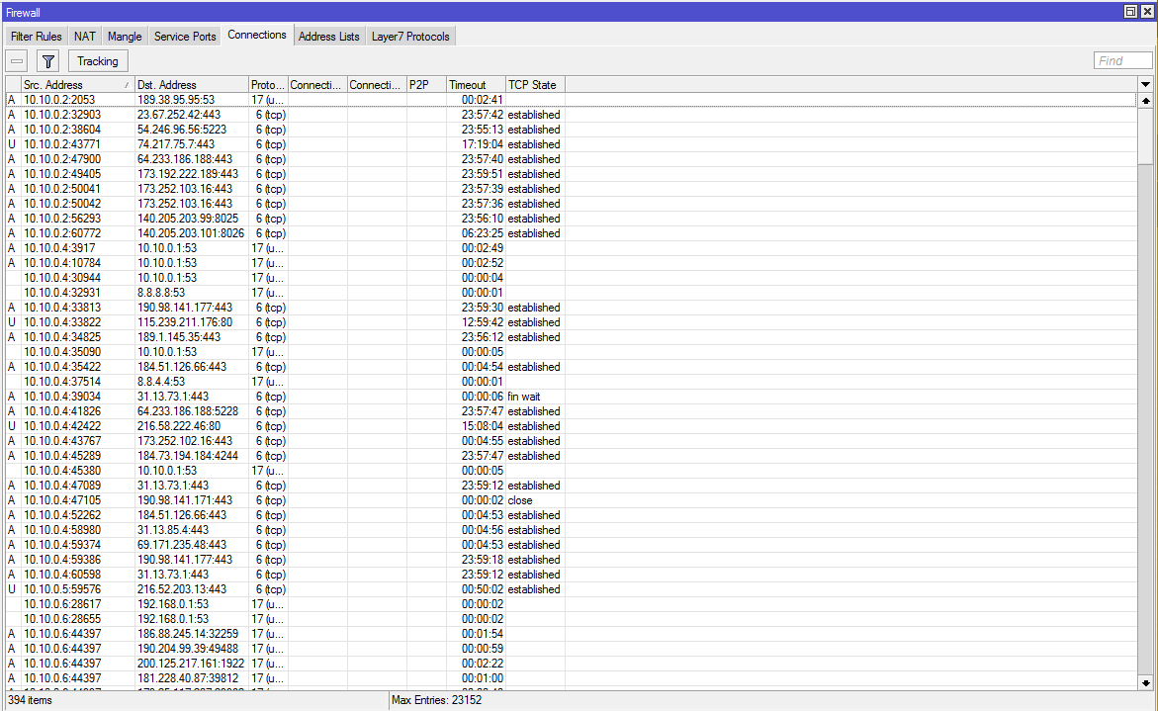Select the Connections tab

pos(256,35)
